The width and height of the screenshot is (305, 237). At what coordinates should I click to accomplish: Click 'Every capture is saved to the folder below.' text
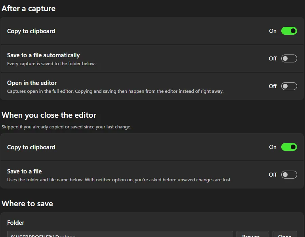[x=51, y=64]
